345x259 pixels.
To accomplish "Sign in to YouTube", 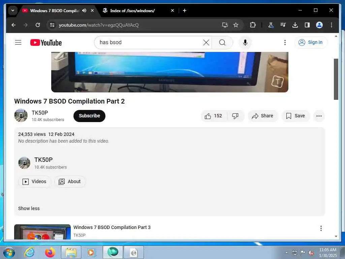I will click(x=311, y=42).
